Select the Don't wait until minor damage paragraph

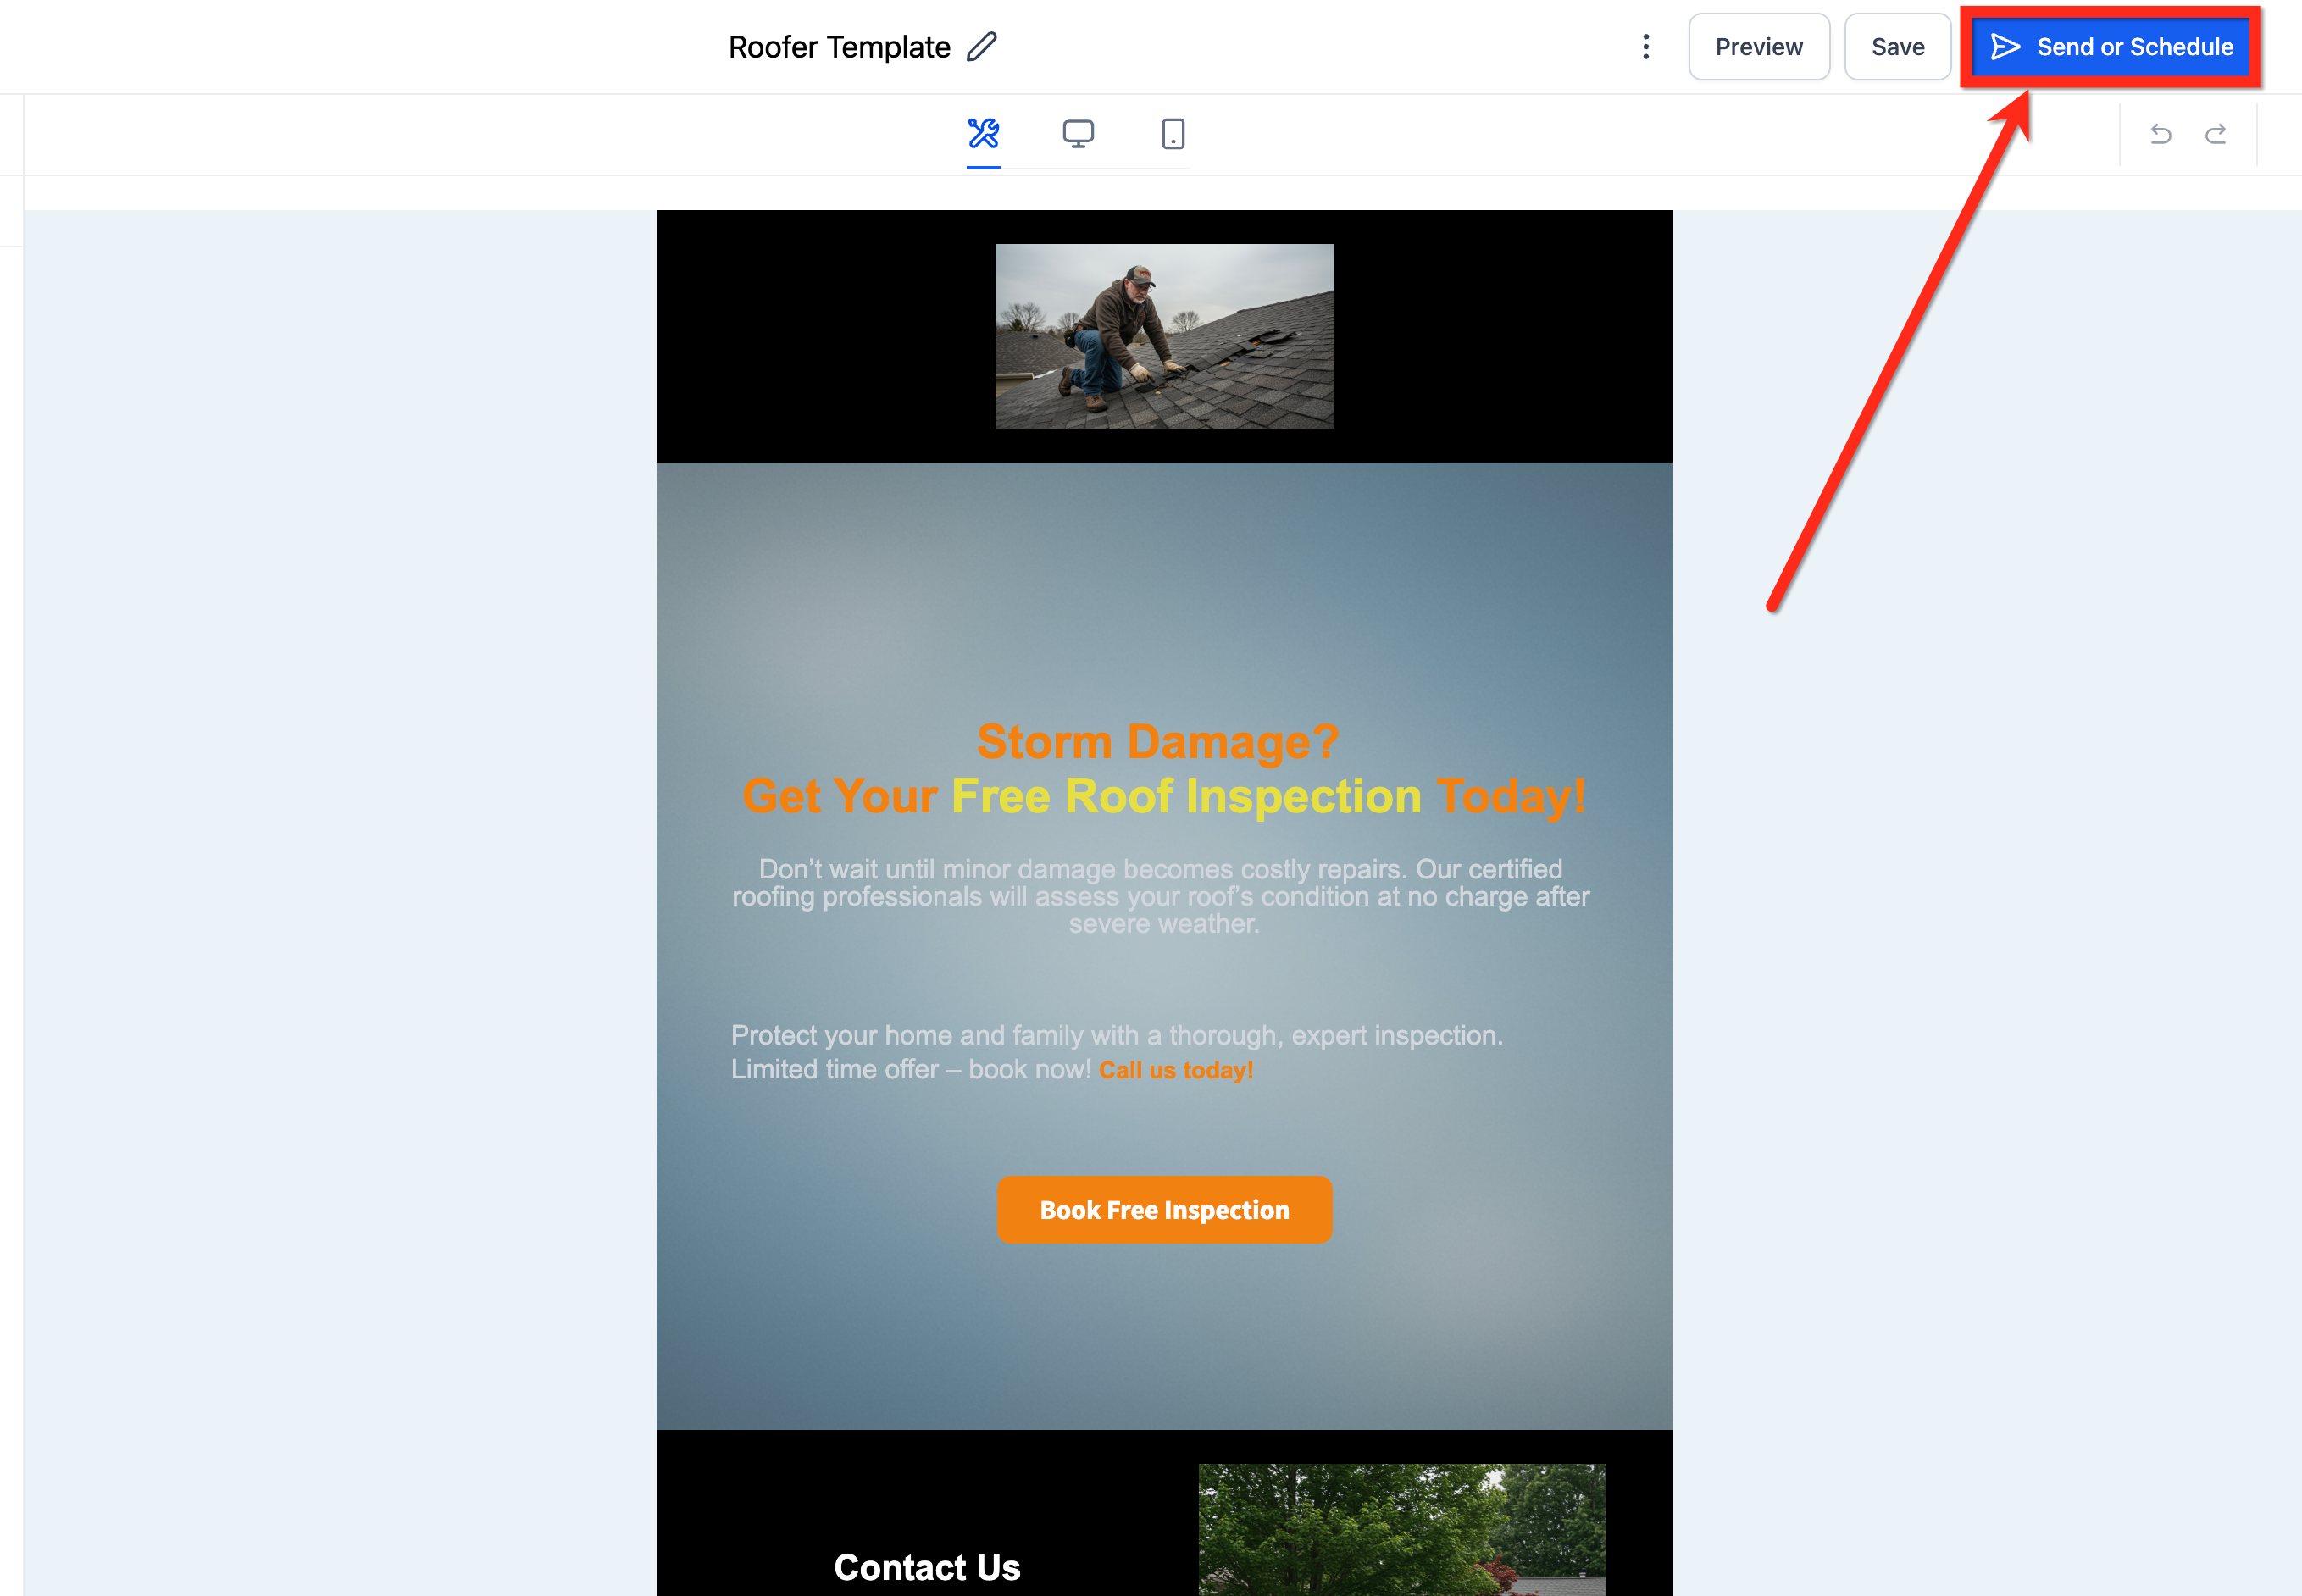pyautogui.click(x=1161, y=896)
